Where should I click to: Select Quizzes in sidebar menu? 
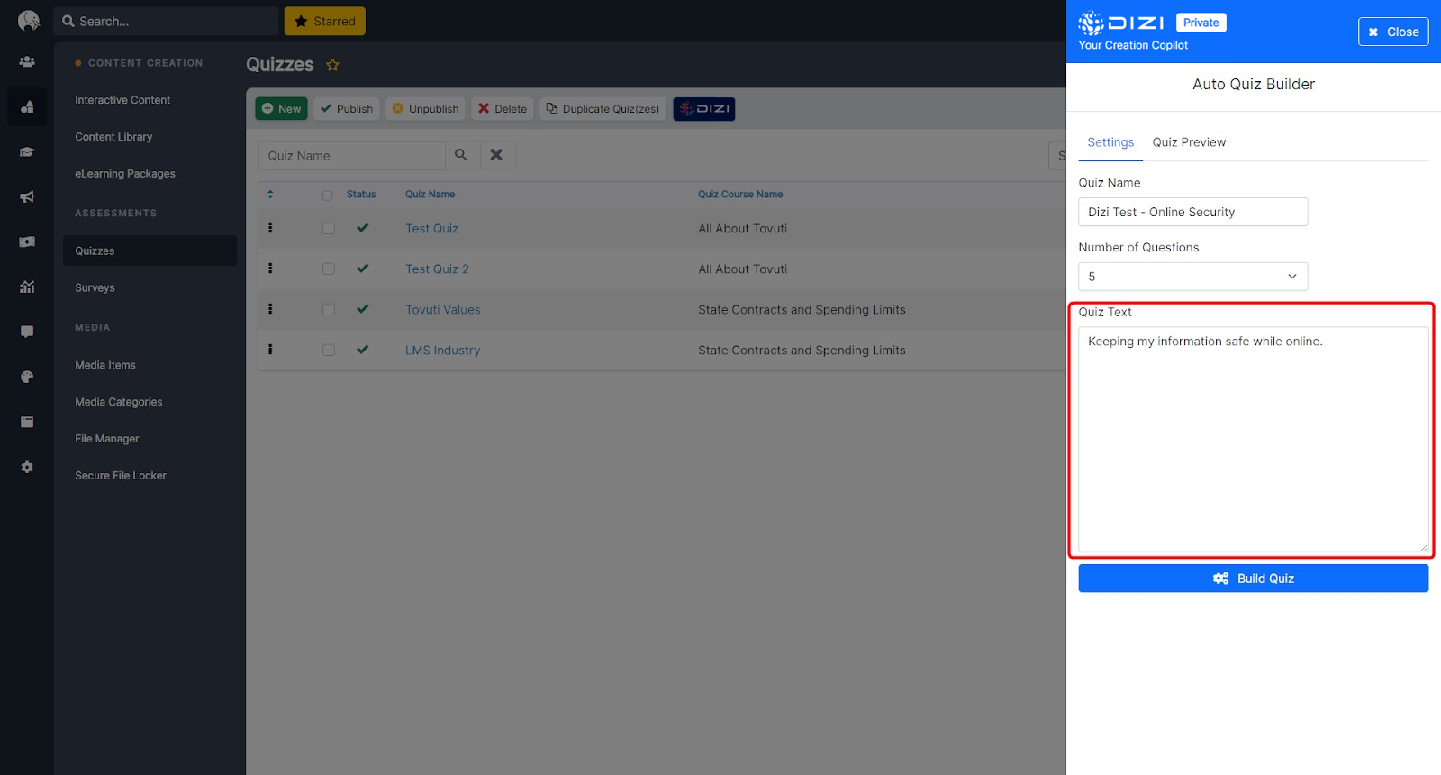[x=150, y=251]
